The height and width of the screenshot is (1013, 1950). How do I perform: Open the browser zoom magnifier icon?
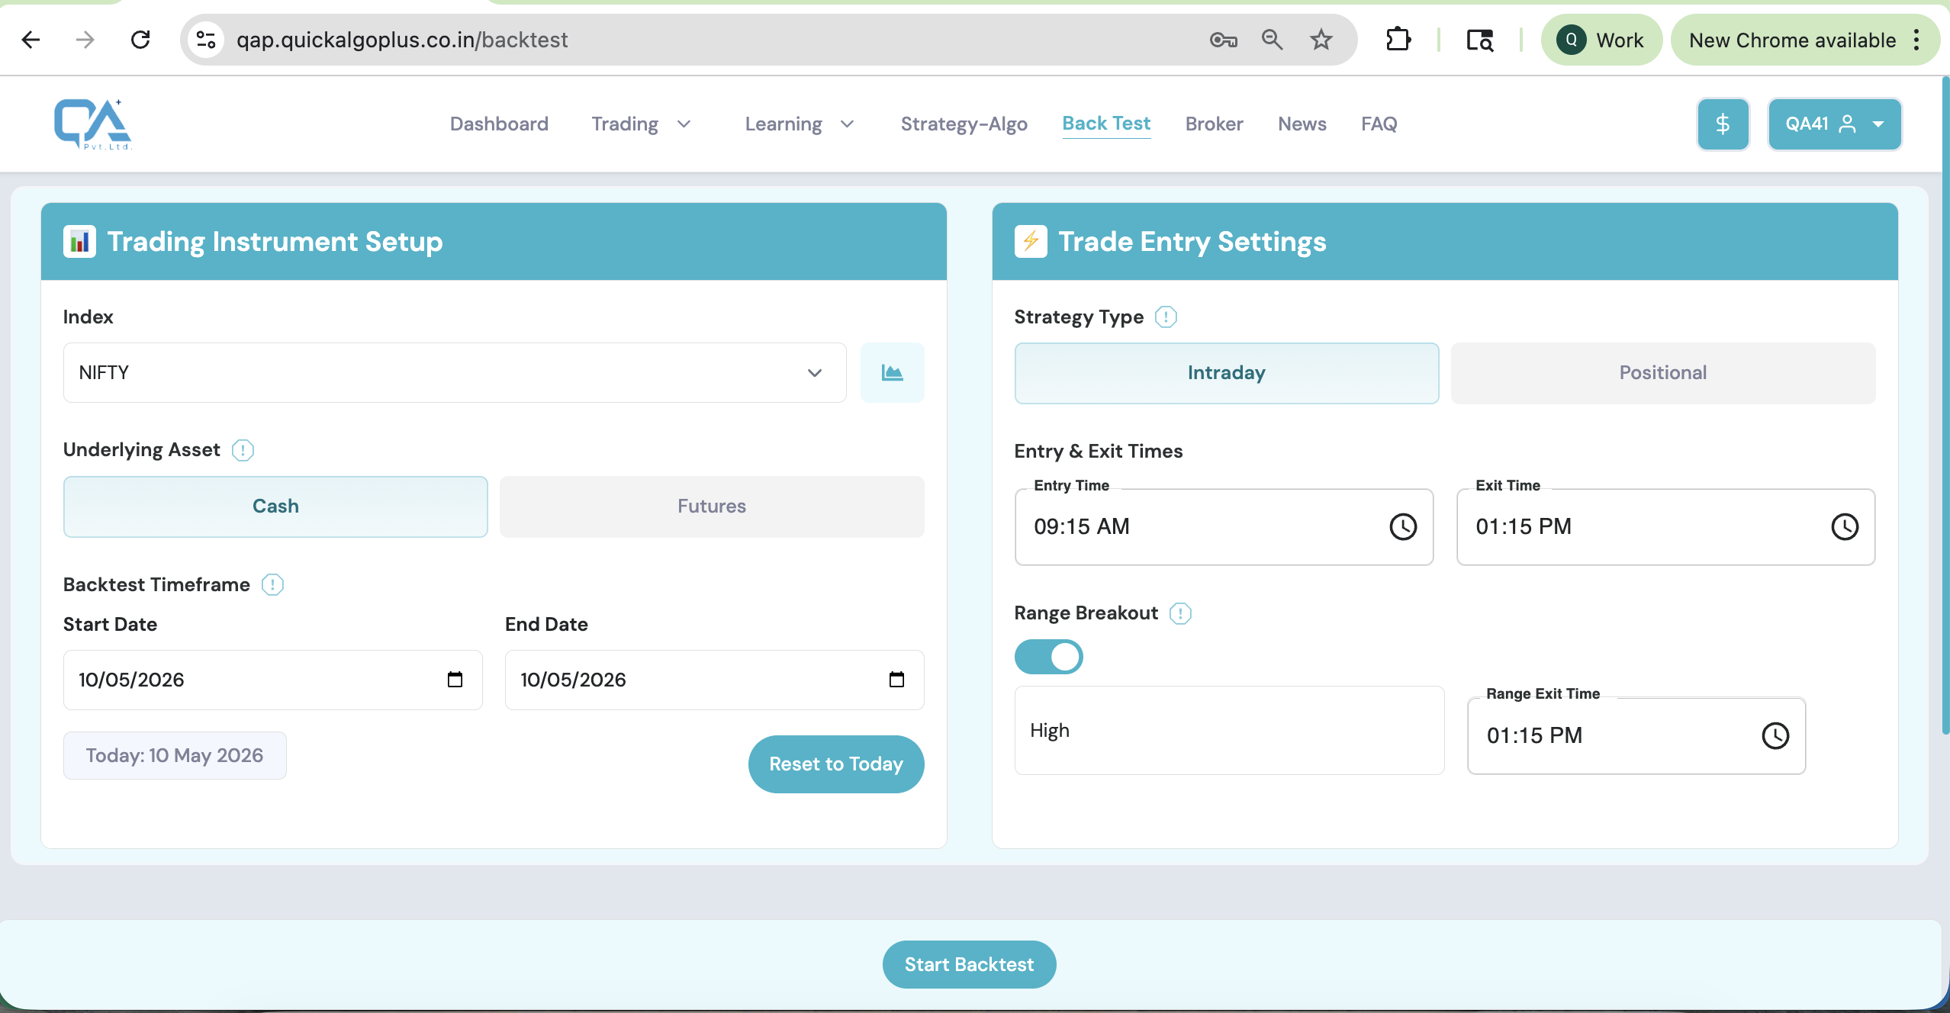point(1272,40)
